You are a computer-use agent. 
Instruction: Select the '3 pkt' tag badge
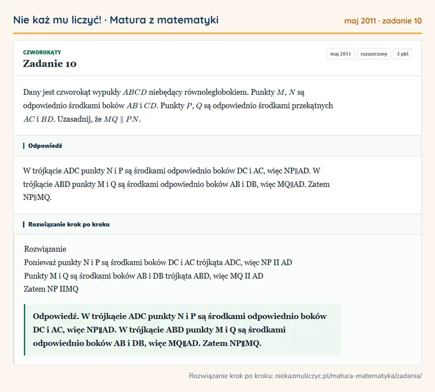[x=402, y=54]
